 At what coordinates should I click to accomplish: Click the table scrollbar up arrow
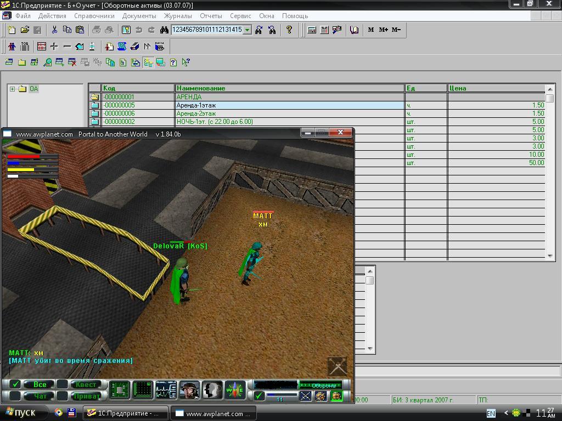point(550,89)
